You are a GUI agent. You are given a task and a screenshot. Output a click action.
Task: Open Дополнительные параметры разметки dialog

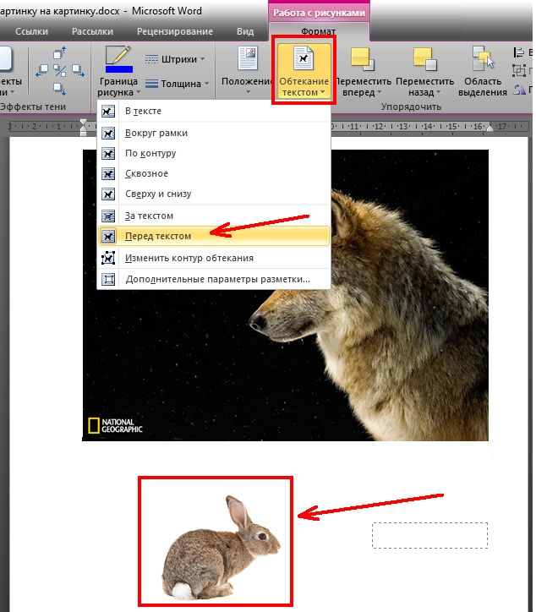pyautogui.click(x=214, y=280)
